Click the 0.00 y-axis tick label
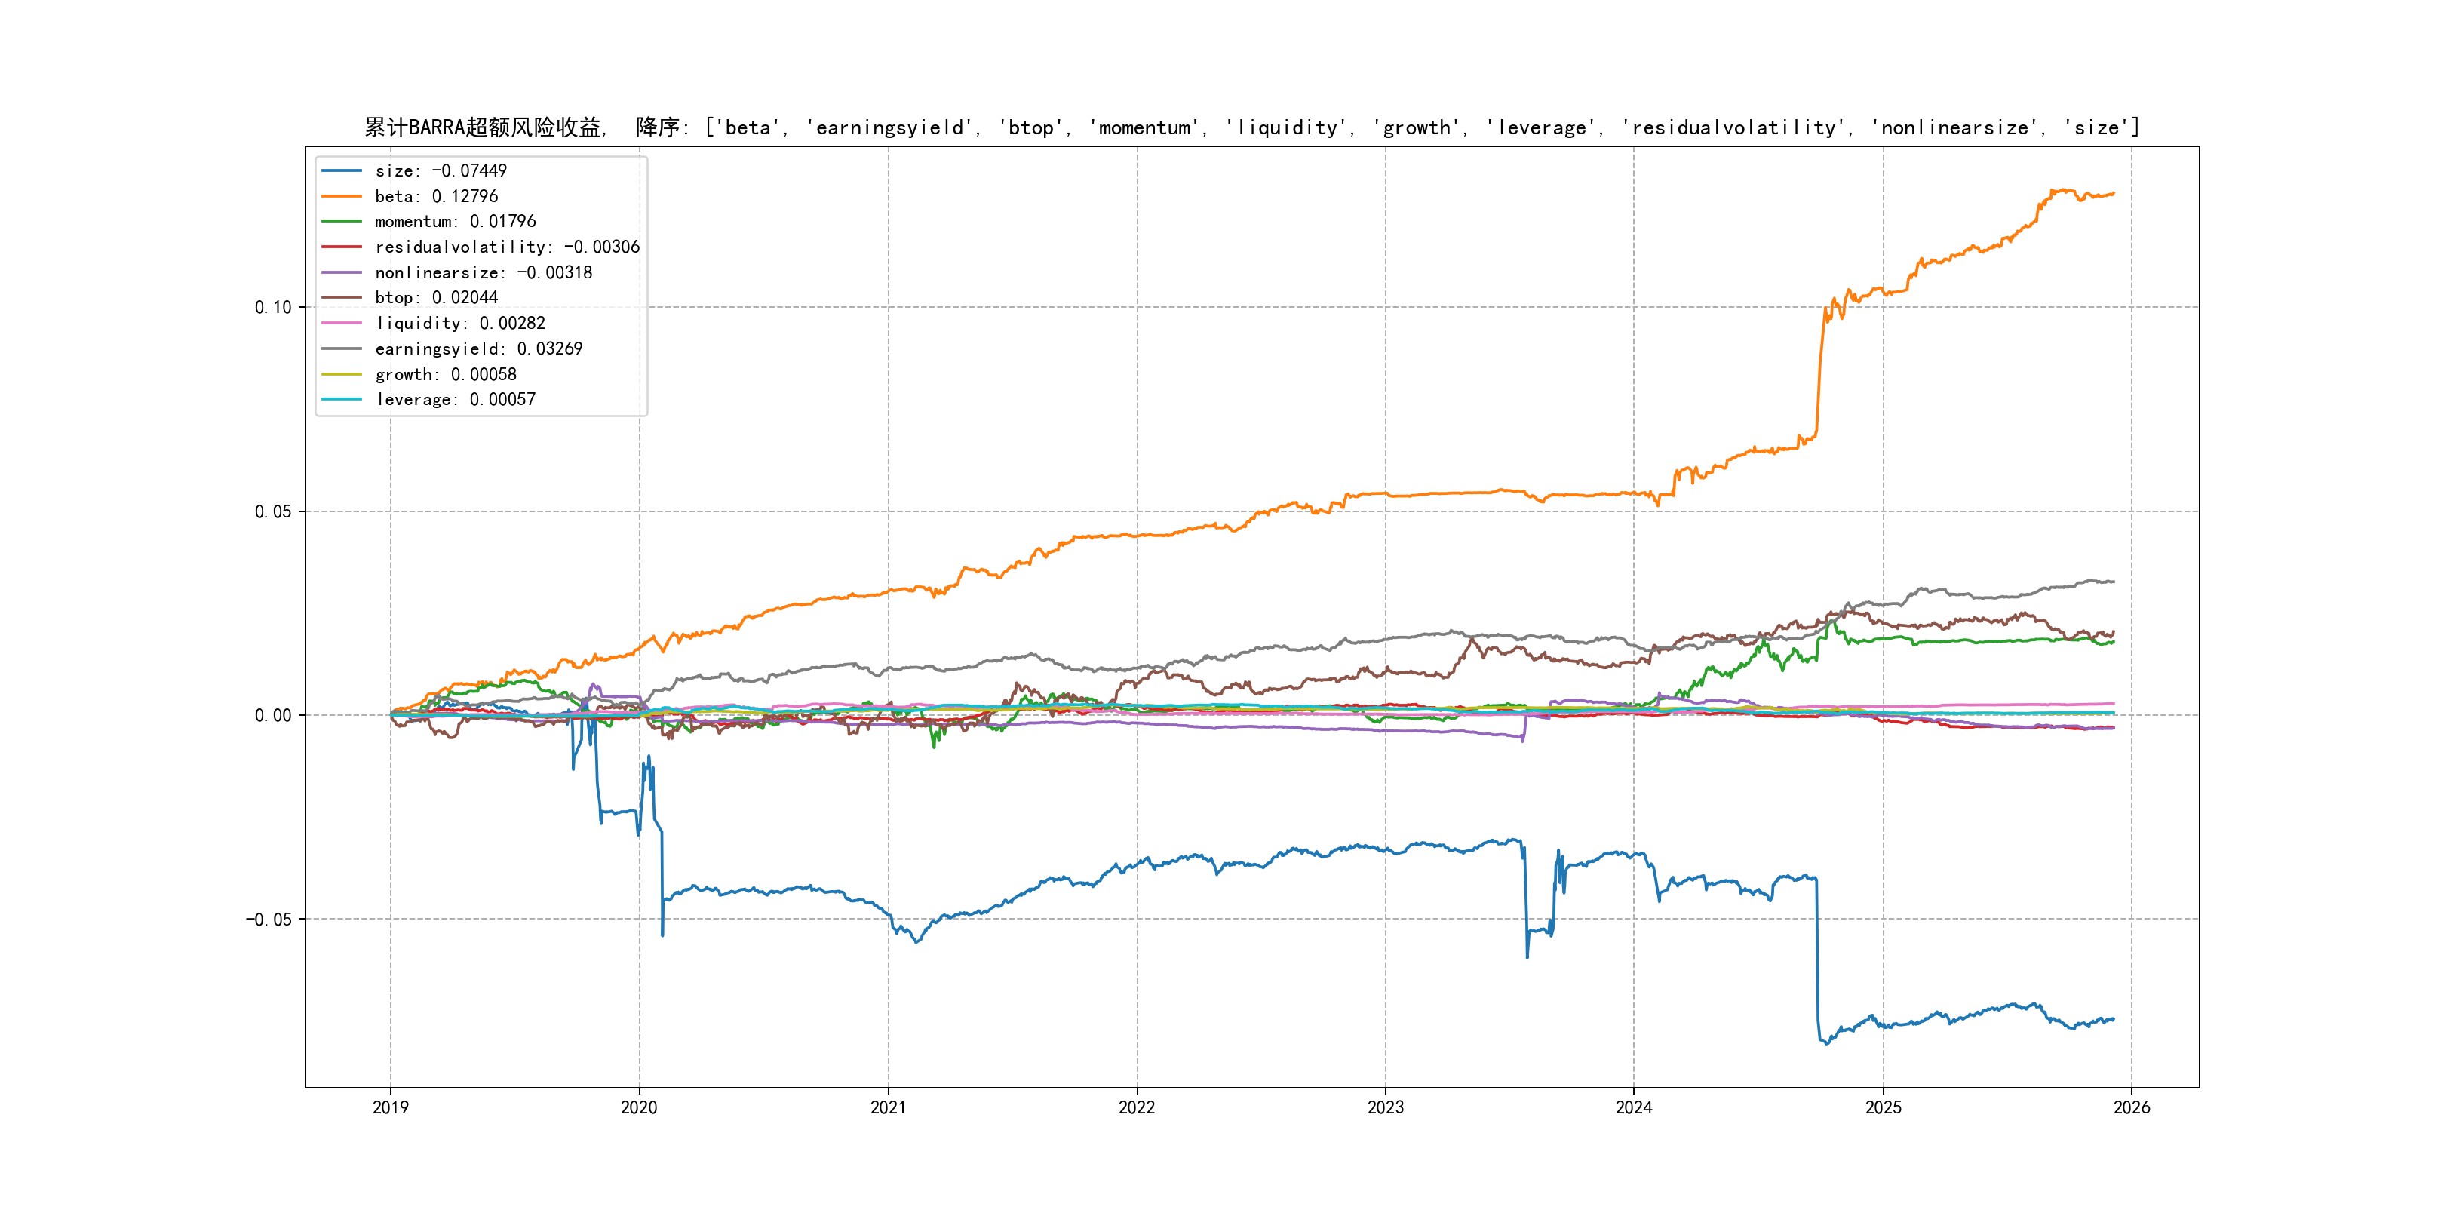2444x1222 pixels. point(272,715)
